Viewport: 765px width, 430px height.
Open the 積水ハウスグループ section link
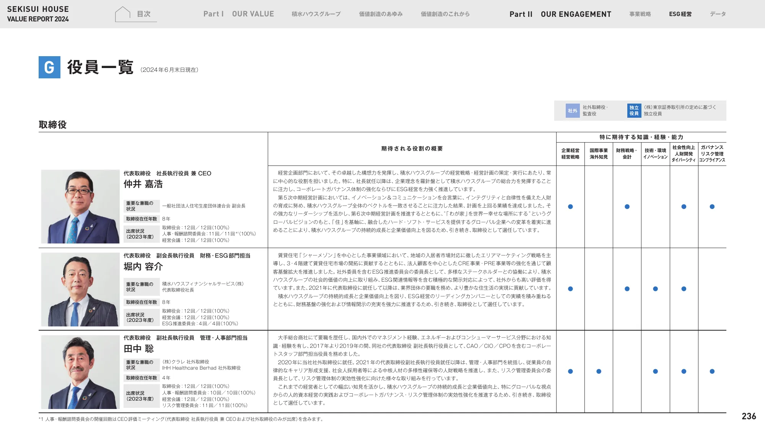click(x=316, y=14)
